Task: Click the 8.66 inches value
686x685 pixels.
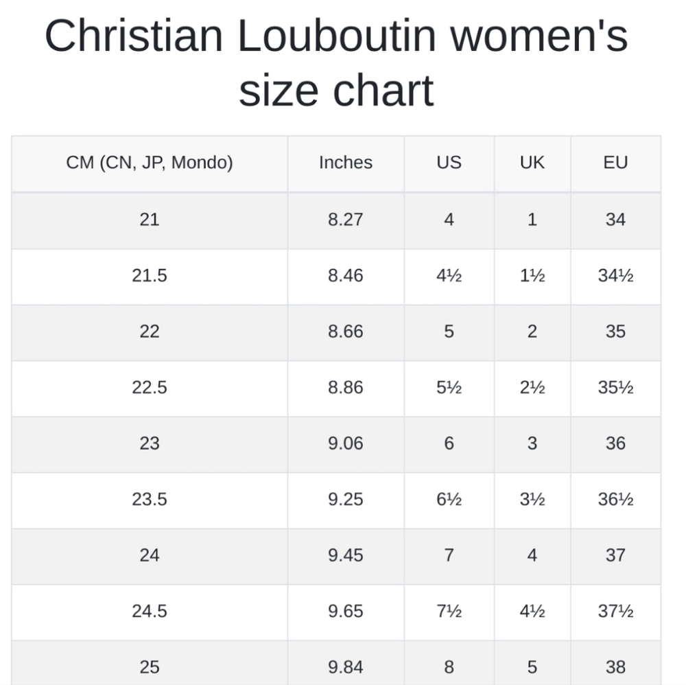Action: (346, 332)
